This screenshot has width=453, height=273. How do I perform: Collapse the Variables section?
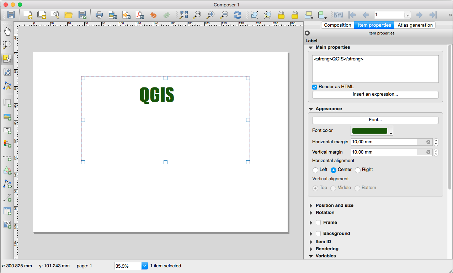tap(311, 256)
